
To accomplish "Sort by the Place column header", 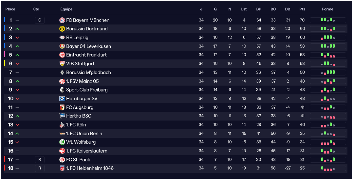I will [x=10, y=9].
